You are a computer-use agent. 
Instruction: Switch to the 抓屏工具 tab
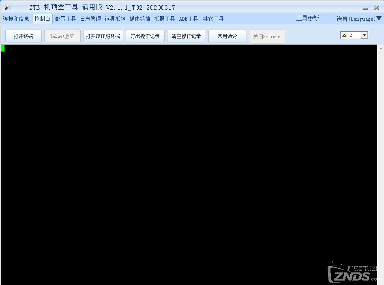tap(165, 19)
